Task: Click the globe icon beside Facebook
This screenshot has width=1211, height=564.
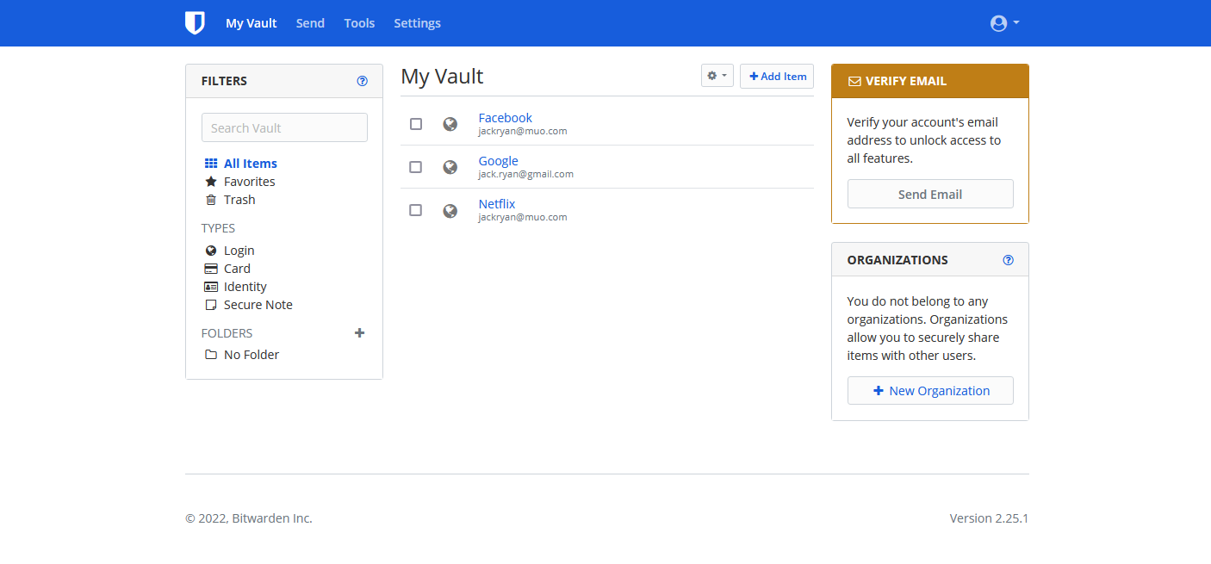Action: [450, 124]
